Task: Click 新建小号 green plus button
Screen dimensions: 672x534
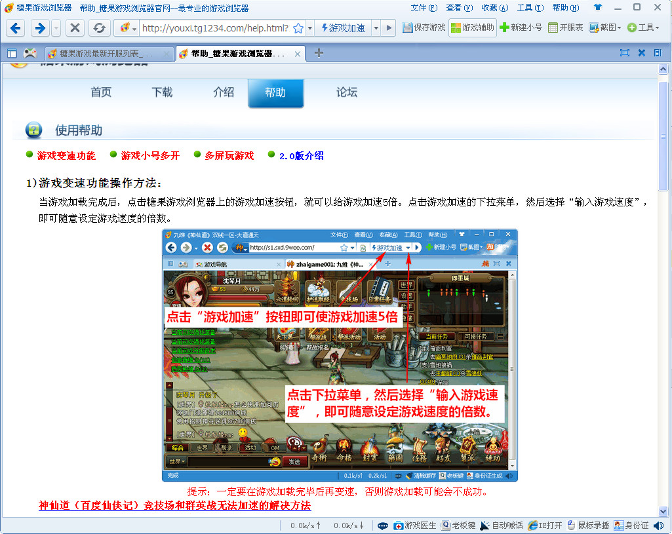Action: [521, 28]
